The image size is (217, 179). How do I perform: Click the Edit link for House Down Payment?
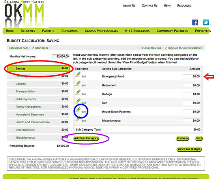(x=84, y=112)
